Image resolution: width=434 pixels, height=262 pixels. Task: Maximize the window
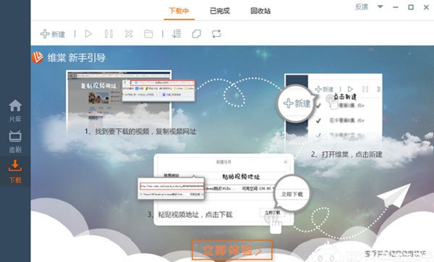tap(411, 7)
